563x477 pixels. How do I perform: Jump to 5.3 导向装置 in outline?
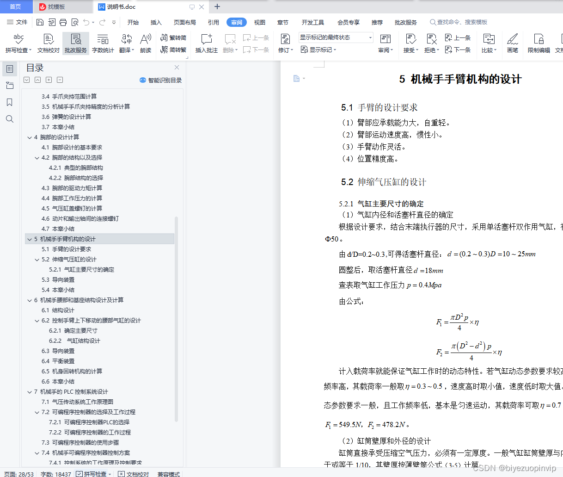pos(58,280)
